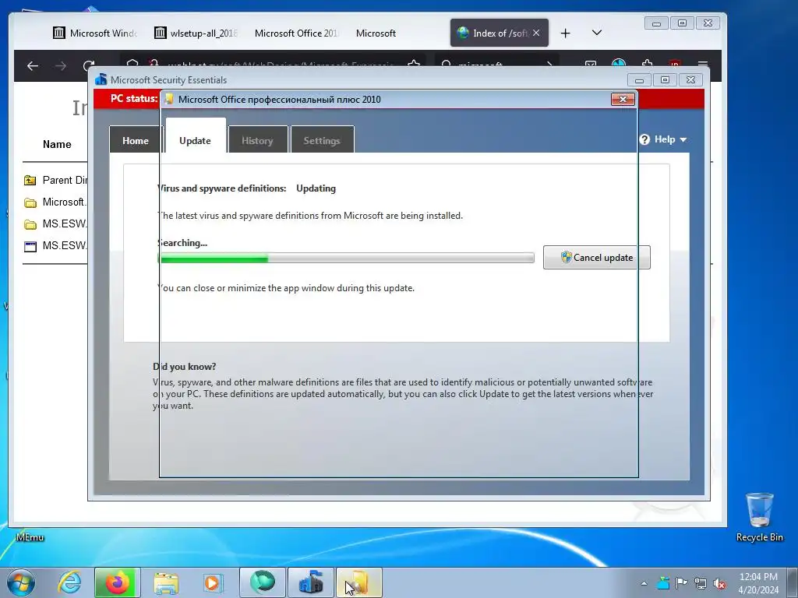Click the tray icon left of the flag
This screenshot has width=798, height=598.
point(662,583)
